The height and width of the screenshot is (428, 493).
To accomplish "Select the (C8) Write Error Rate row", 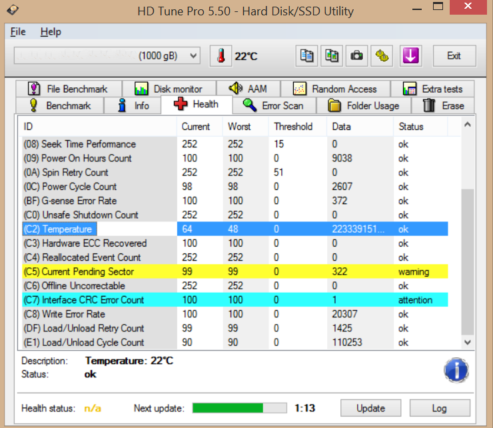I will coord(235,314).
